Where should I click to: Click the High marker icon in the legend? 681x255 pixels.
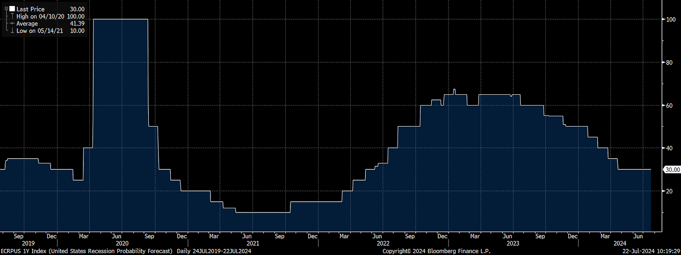11,16
